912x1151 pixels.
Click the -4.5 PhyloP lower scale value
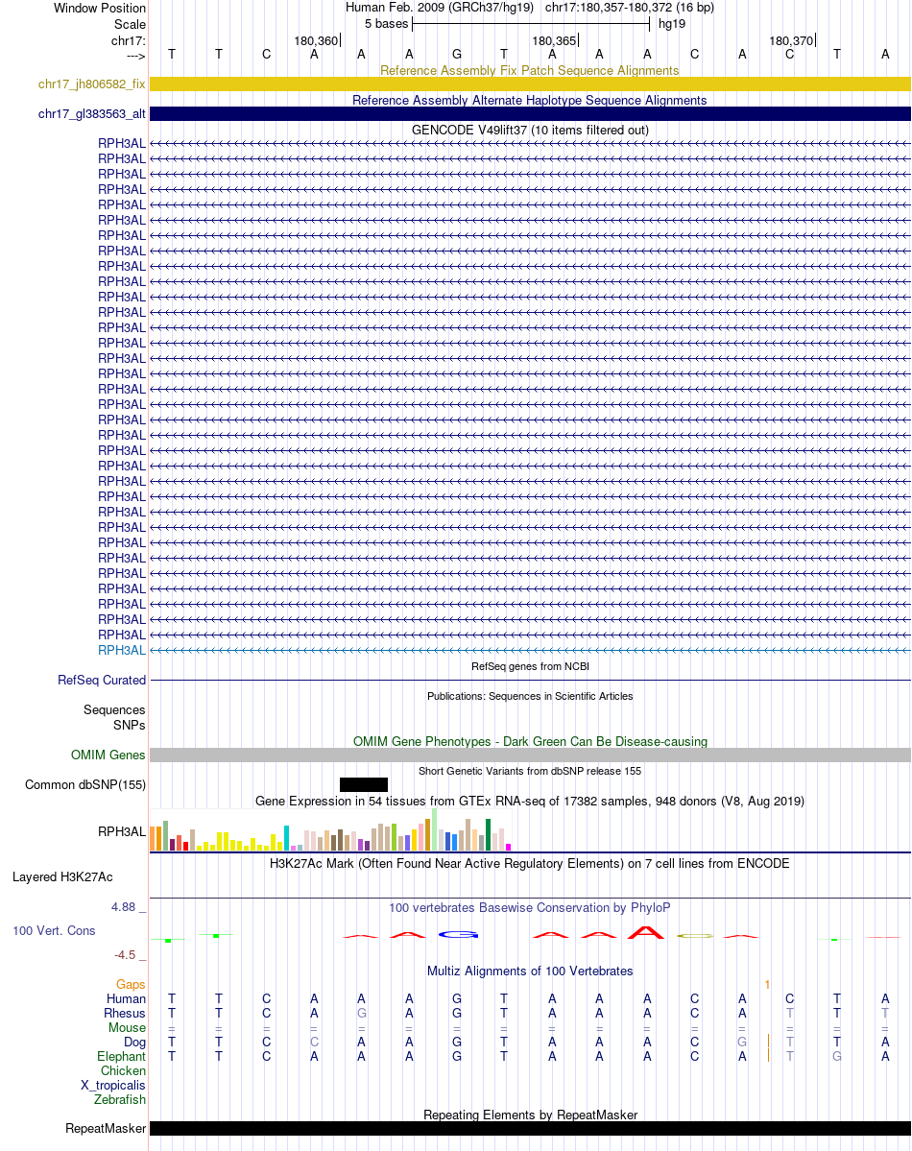[125, 955]
